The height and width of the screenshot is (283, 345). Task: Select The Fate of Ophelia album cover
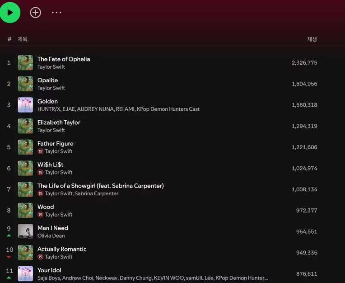tap(25, 63)
